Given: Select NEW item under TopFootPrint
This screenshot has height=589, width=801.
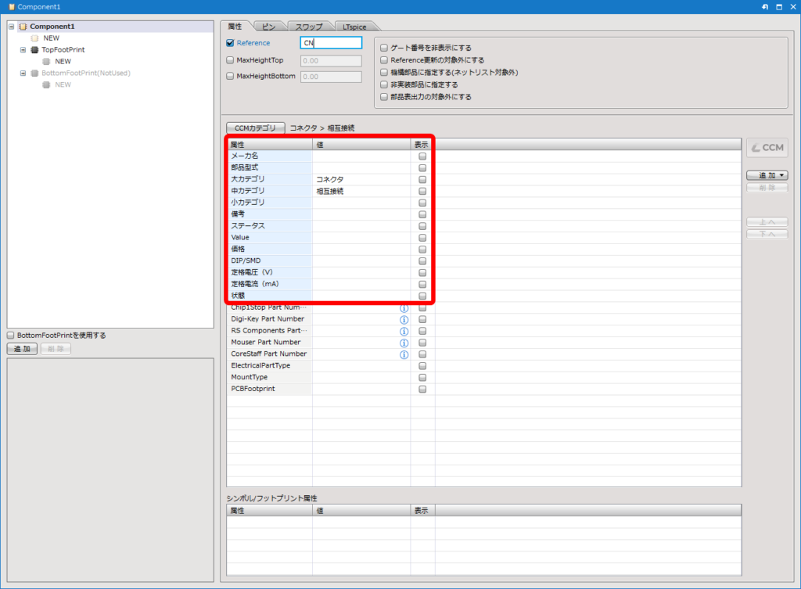Looking at the screenshot, I should (63, 61).
